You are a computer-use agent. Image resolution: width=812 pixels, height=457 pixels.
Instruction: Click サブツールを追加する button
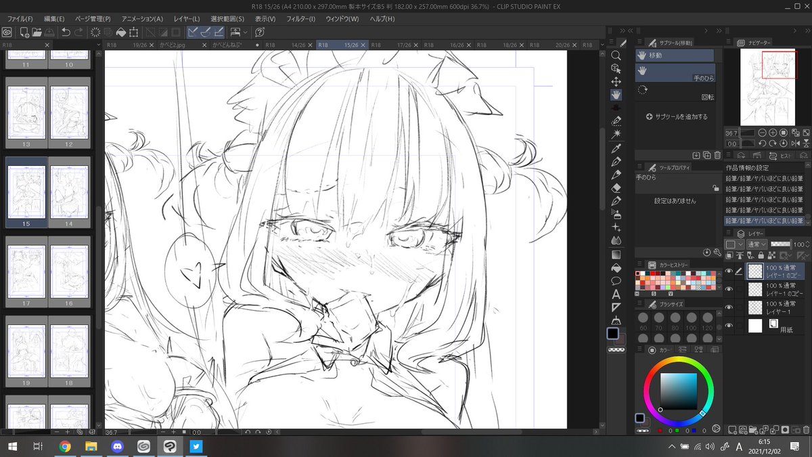click(677, 116)
